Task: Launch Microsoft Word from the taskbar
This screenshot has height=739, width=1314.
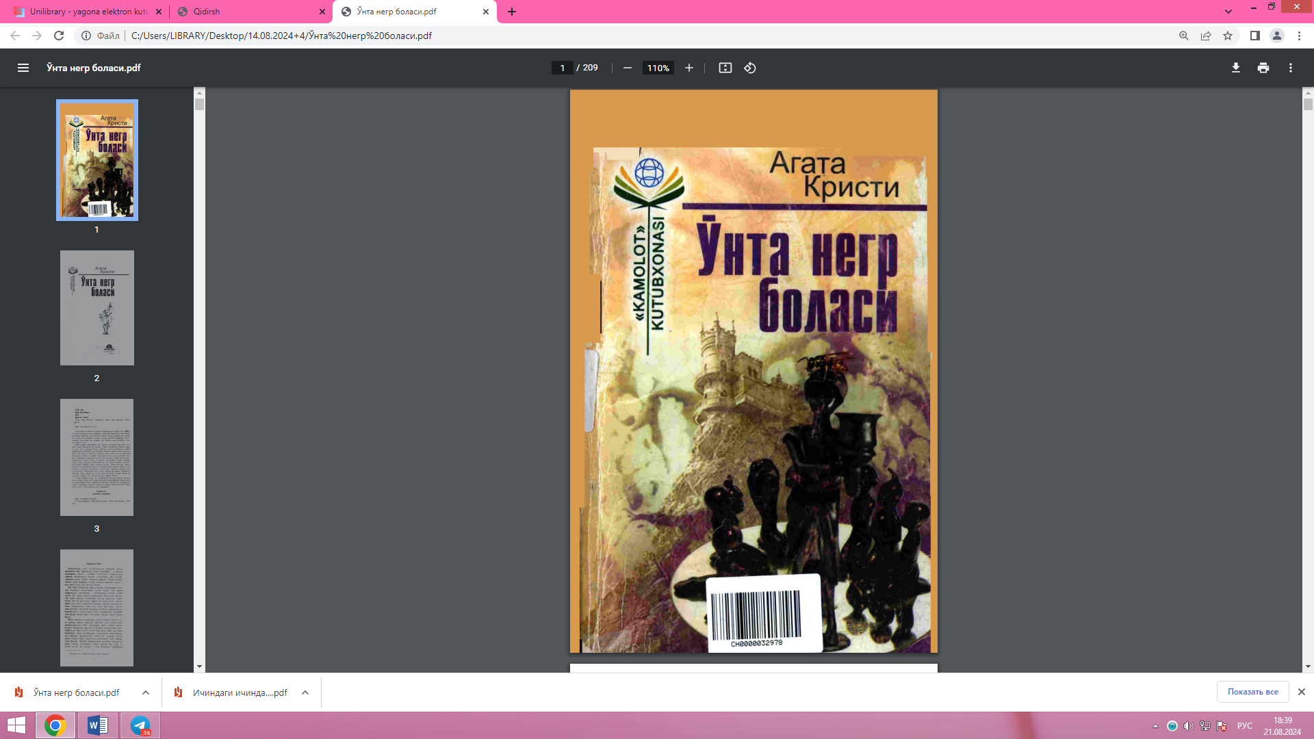Action: 97,725
